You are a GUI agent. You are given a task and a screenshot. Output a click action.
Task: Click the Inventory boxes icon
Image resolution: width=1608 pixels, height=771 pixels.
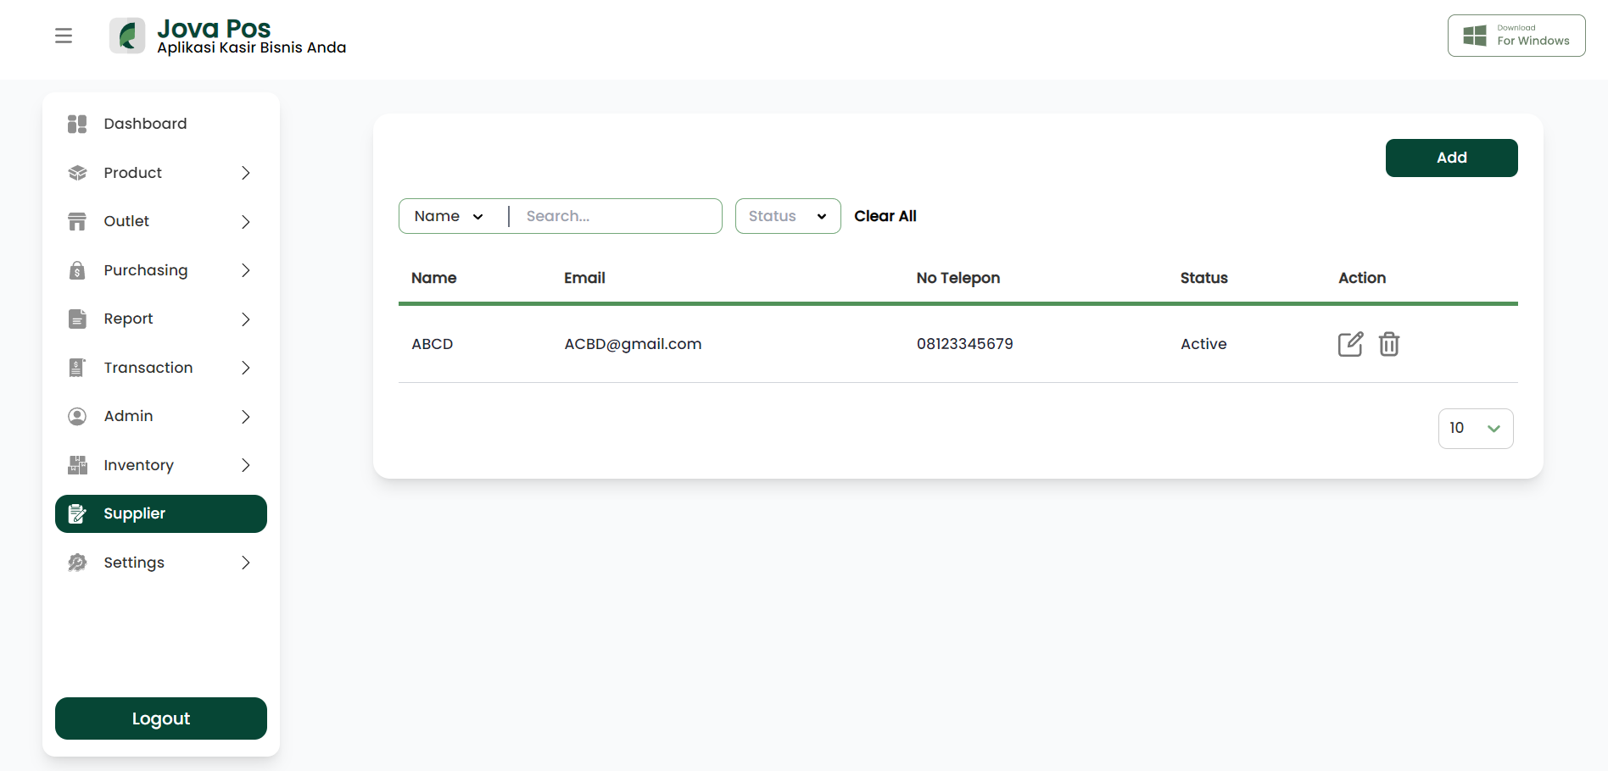click(x=77, y=465)
